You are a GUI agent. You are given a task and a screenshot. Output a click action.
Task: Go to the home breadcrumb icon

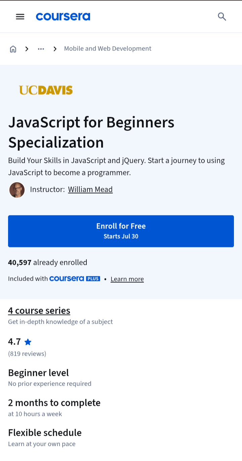(13, 49)
